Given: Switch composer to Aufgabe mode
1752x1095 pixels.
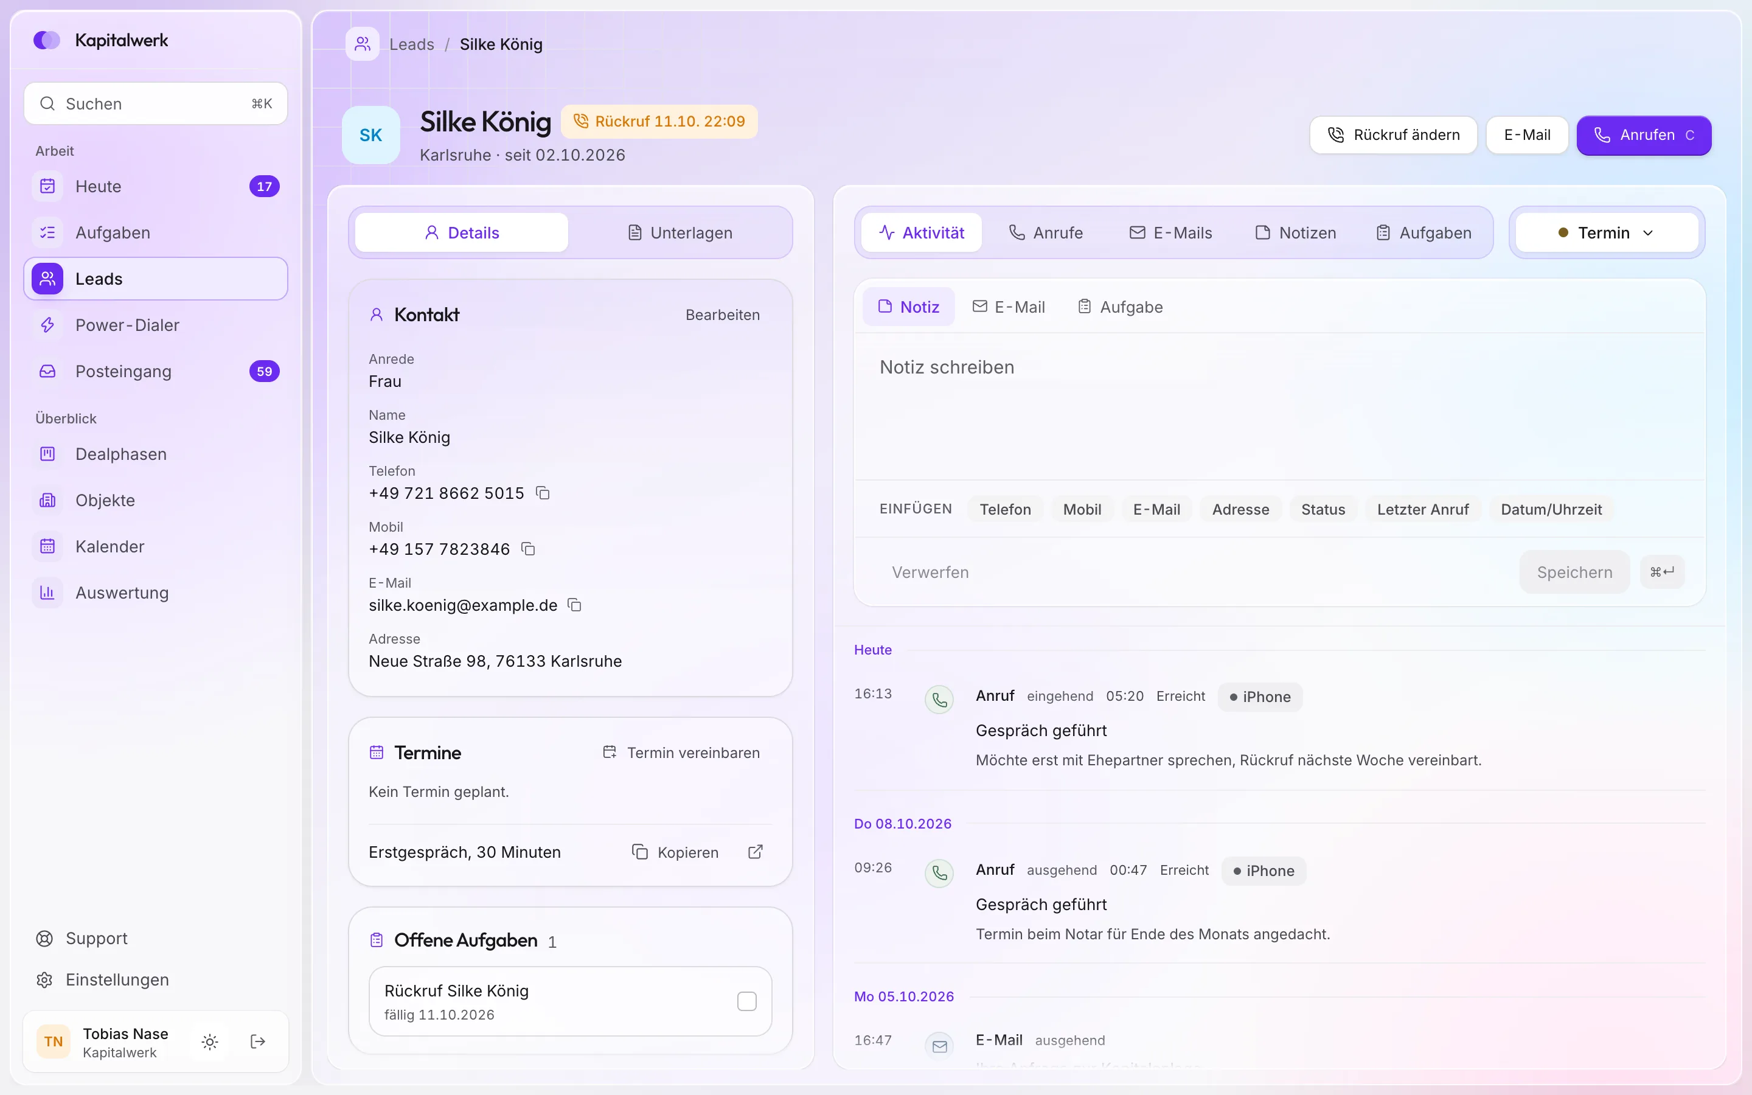Looking at the screenshot, I should coord(1120,307).
